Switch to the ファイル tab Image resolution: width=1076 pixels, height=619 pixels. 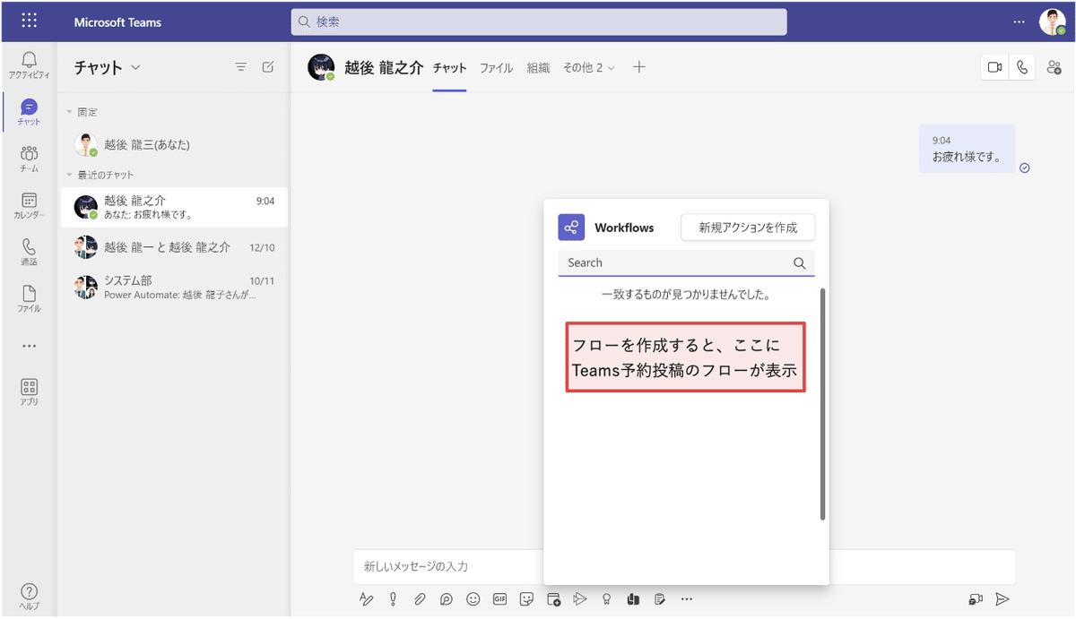click(x=496, y=67)
